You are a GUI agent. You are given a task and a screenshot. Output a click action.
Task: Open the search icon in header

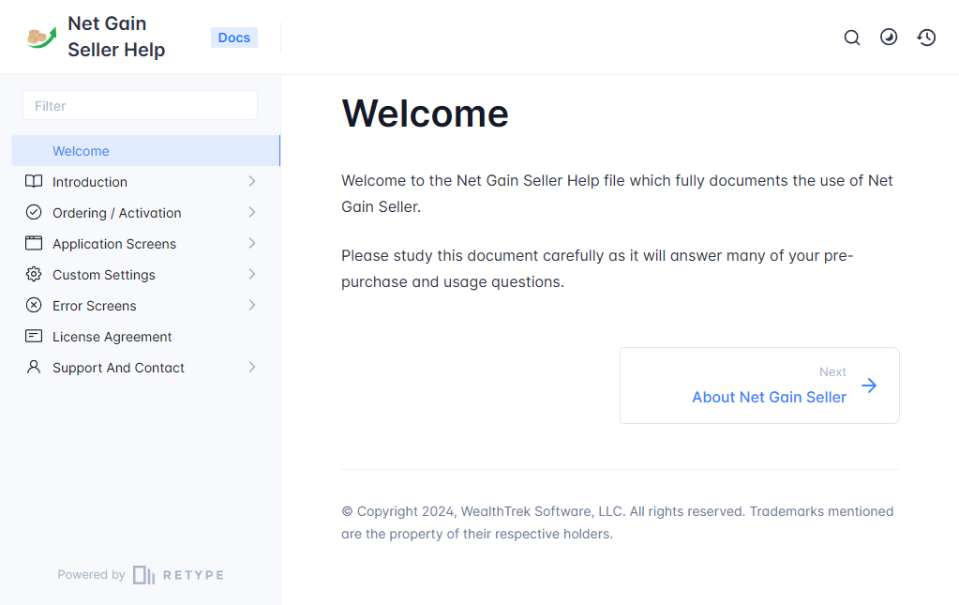click(852, 38)
